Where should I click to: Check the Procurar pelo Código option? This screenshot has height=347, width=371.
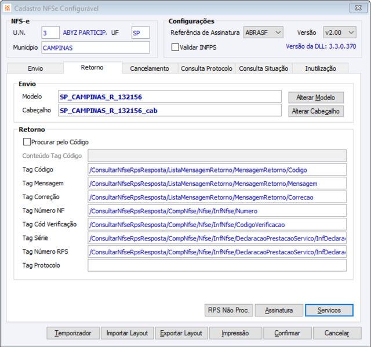27,142
